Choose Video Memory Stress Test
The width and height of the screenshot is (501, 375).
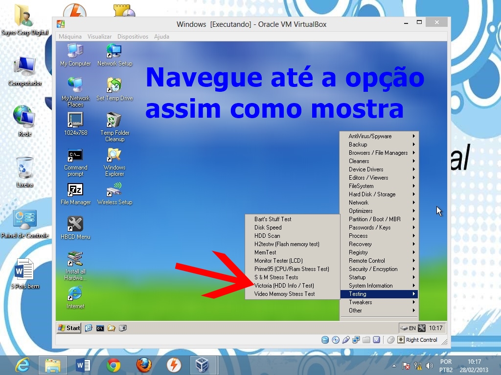point(293,293)
